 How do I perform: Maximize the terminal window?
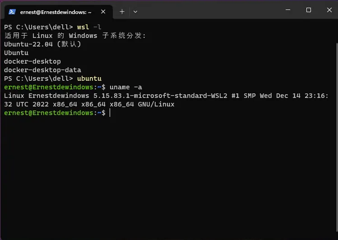click(x=309, y=10)
